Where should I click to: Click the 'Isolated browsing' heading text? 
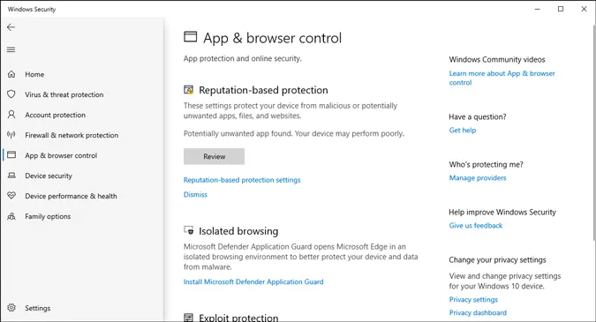tap(238, 231)
